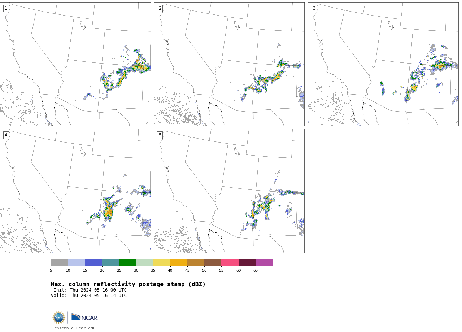Click the panel number 2 label box

pos(160,8)
